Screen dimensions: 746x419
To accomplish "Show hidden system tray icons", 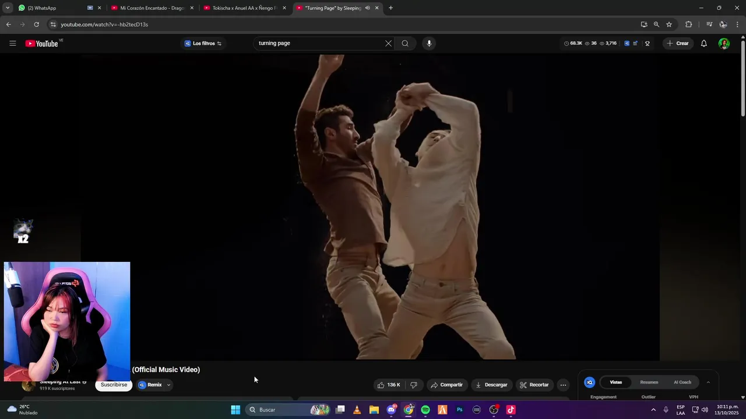I will click(653, 410).
